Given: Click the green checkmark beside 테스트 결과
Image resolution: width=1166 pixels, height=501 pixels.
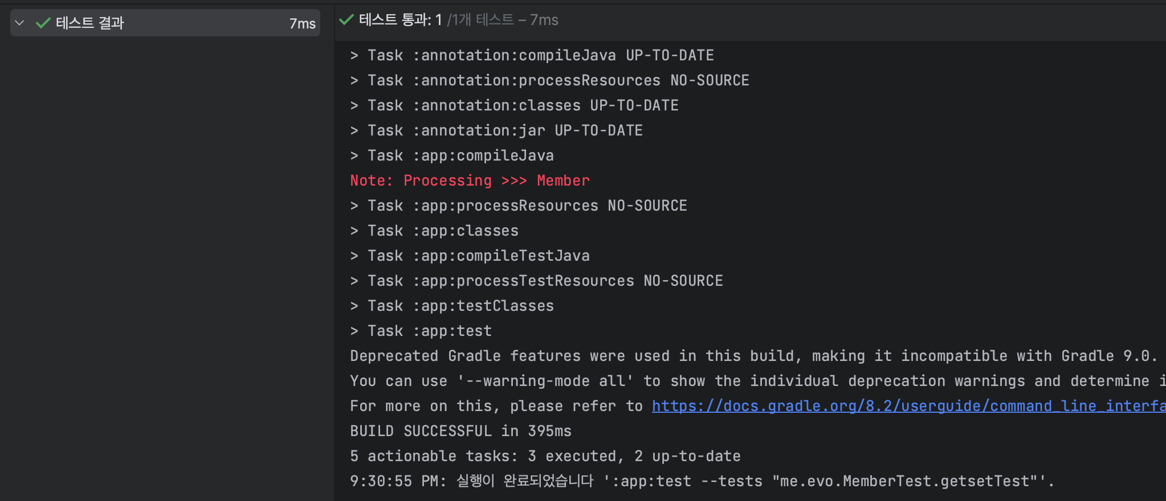Looking at the screenshot, I should pos(43,23).
